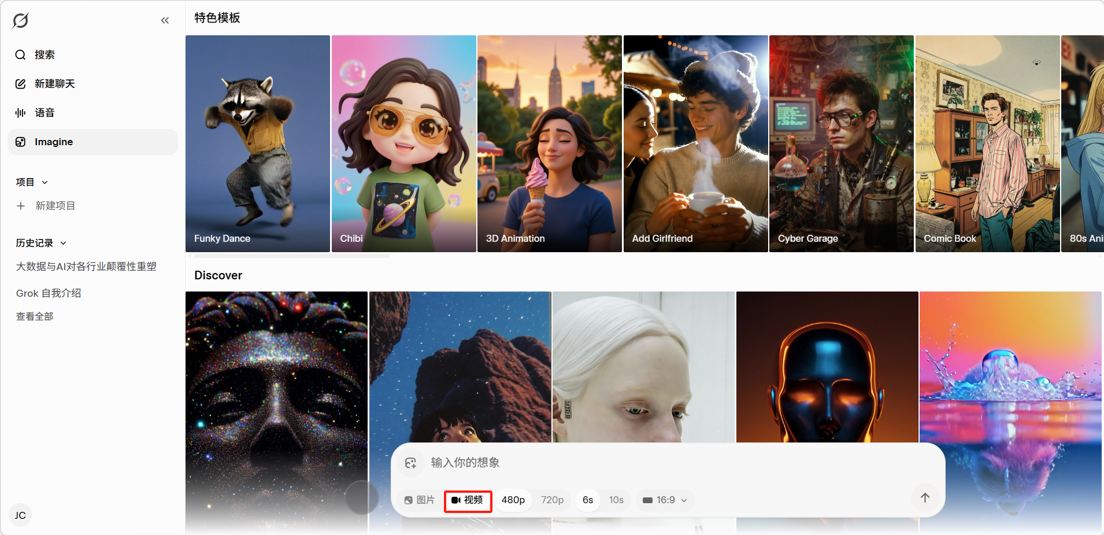Select 720p video resolution

(552, 500)
